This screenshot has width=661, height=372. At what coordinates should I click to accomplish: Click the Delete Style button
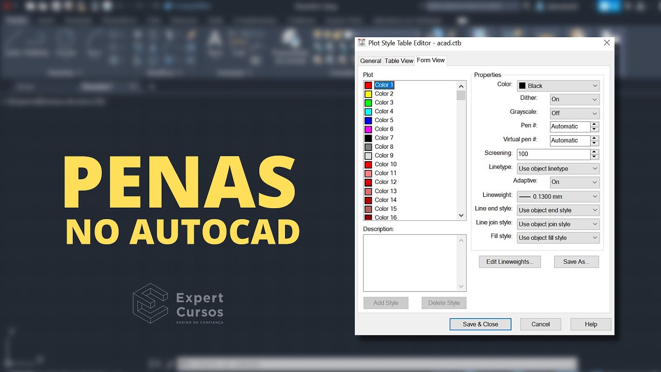coord(444,303)
